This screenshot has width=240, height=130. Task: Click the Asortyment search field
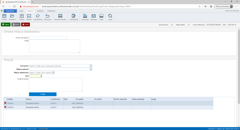(59, 66)
